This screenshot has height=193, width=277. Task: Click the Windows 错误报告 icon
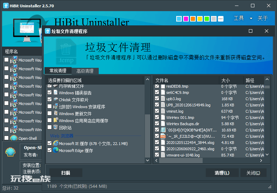[56, 93]
